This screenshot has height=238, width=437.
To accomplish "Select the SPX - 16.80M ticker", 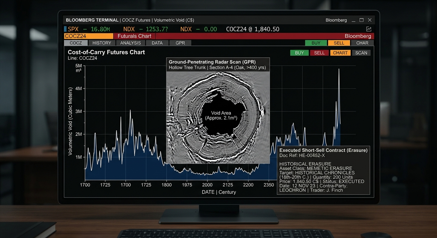I will [x=89, y=29].
